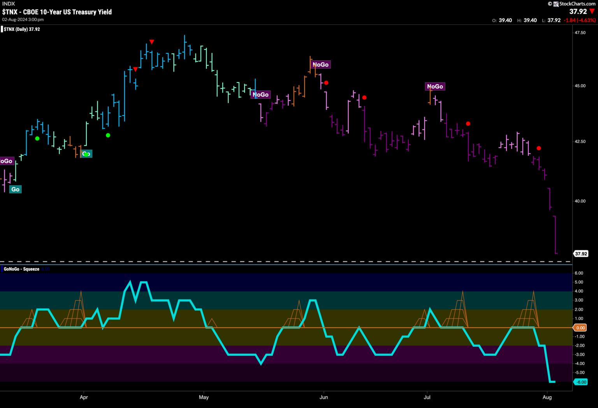598x408 pixels.
Task: Select the red dot in mid-June
Action: (x=364, y=97)
